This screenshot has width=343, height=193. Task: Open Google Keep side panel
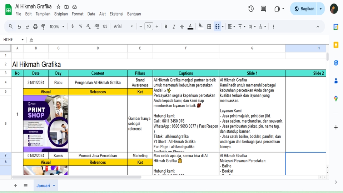(336, 45)
